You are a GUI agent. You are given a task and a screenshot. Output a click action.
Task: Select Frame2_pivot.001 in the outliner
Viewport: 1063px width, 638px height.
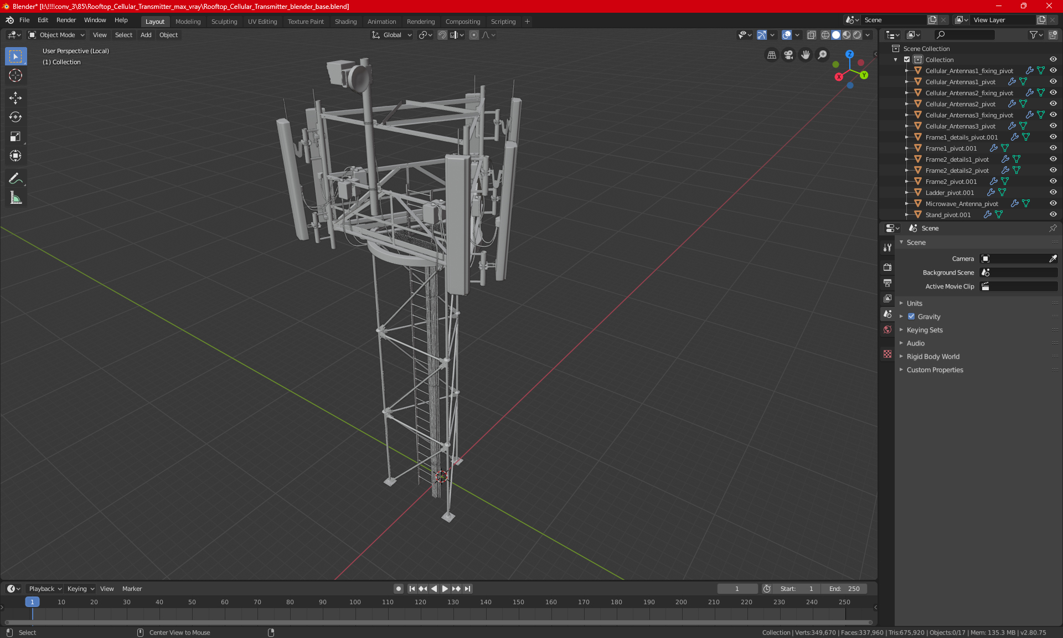click(x=951, y=182)
